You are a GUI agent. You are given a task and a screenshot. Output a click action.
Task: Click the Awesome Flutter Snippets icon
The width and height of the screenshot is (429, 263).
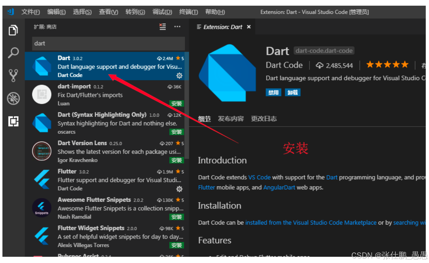click(x=42, y=208)
